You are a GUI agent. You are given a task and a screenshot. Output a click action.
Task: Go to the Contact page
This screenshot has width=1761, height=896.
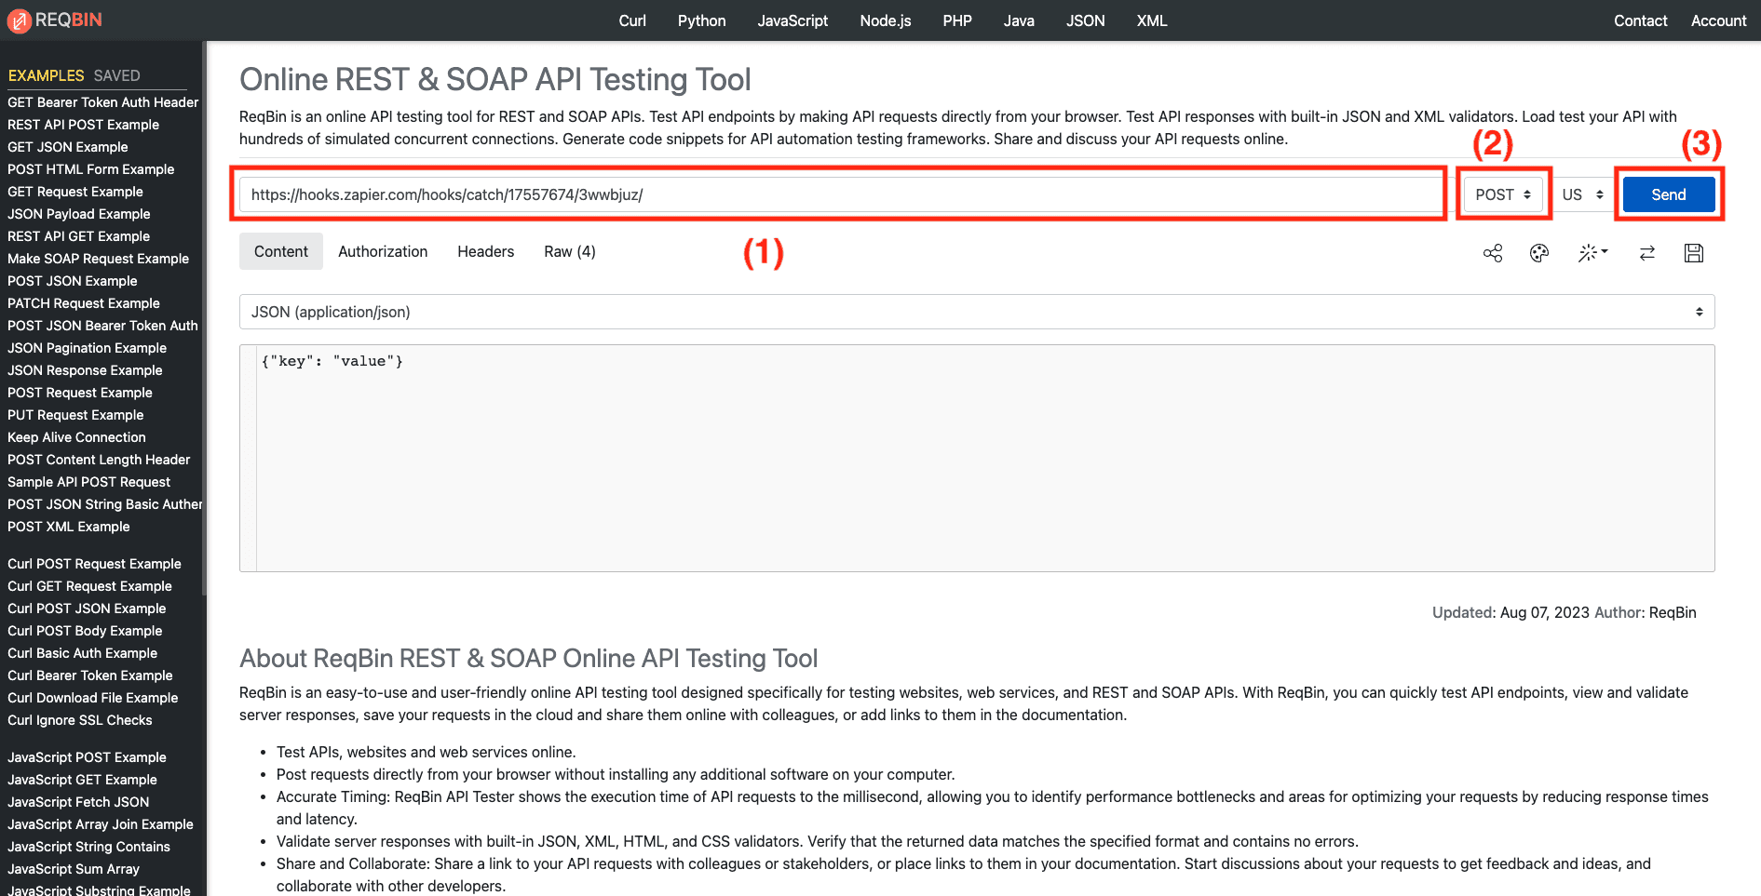coord(1641,20)
